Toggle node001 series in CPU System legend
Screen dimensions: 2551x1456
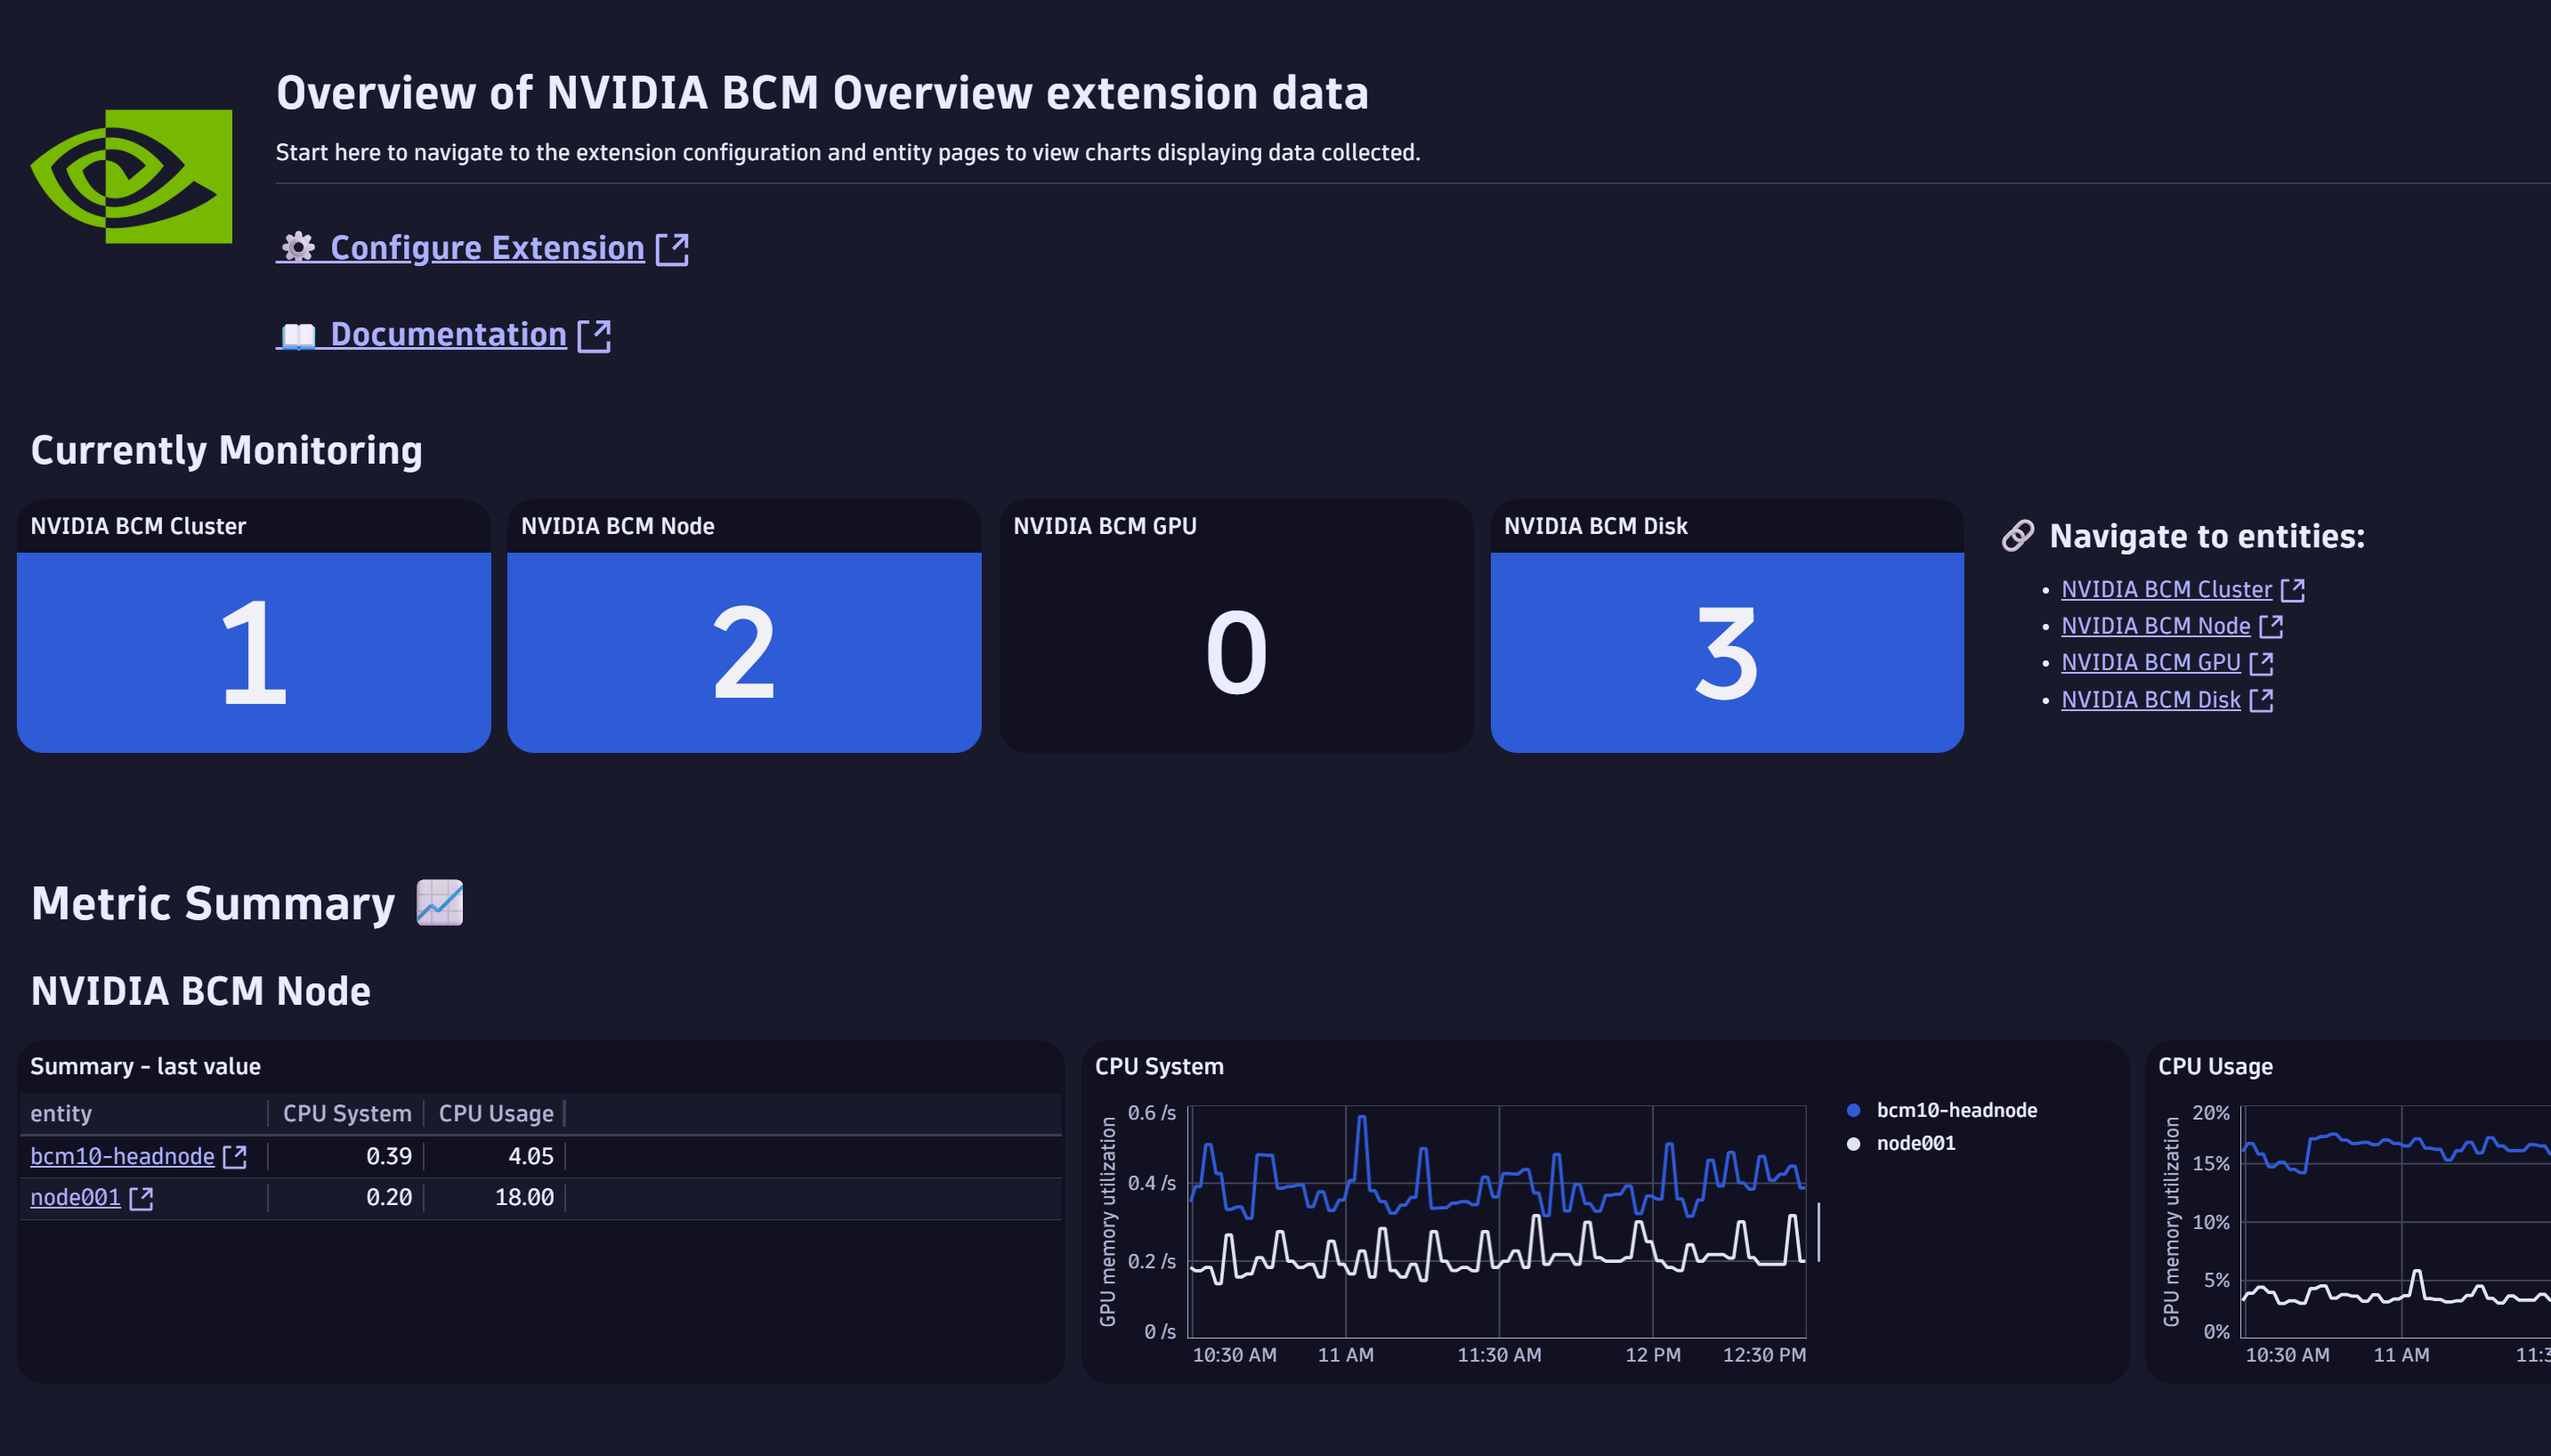(1915, 1143)
